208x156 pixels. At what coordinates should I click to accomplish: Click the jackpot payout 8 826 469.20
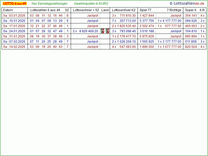click(x=89, y=31)
